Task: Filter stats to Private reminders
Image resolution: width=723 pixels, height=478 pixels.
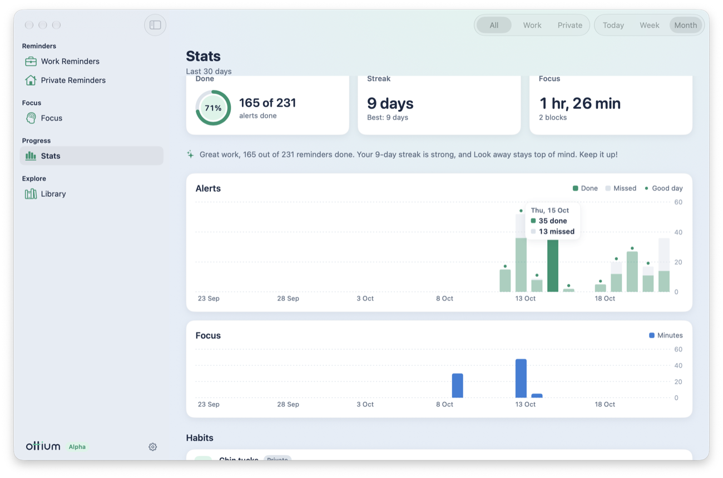Action: pos(570,25)
